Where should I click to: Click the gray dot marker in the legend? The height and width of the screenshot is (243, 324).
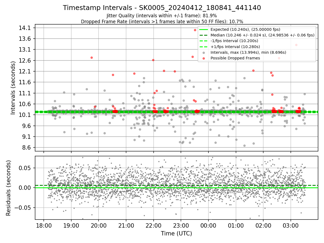click(x=204, y=53)
